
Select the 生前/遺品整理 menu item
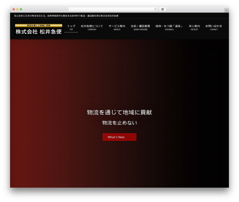click(x=141, y=27)
